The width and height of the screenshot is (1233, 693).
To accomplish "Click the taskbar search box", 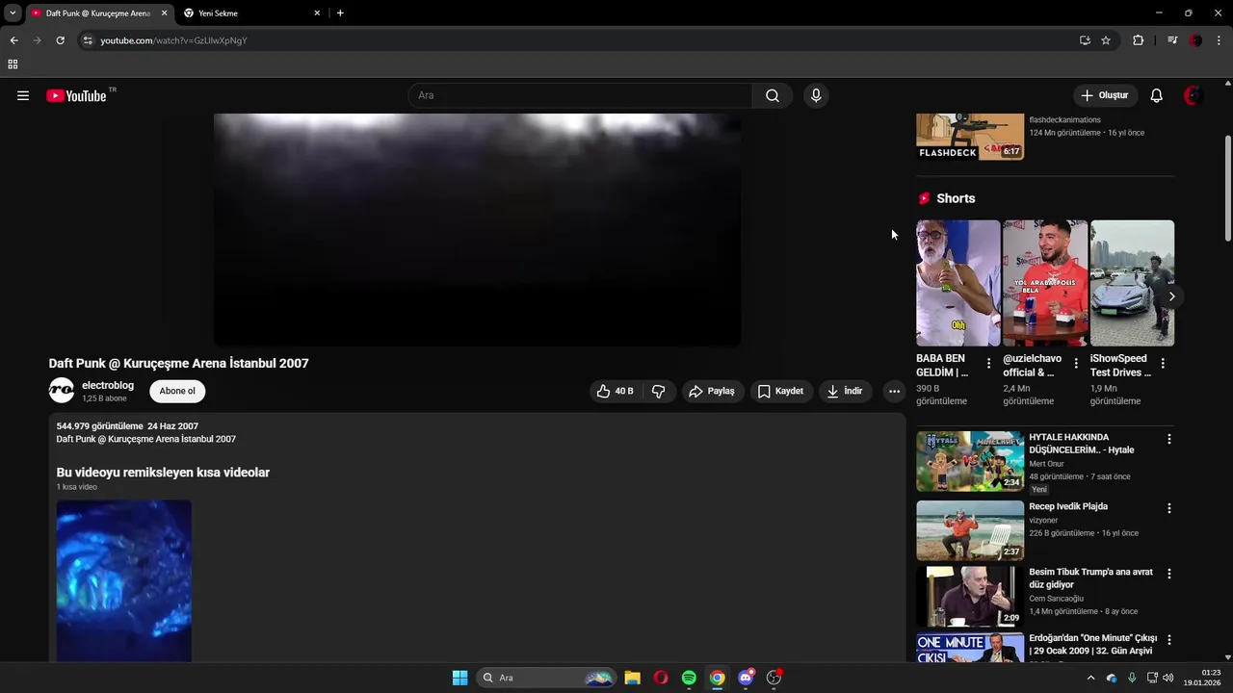I will tap(546, 678).
